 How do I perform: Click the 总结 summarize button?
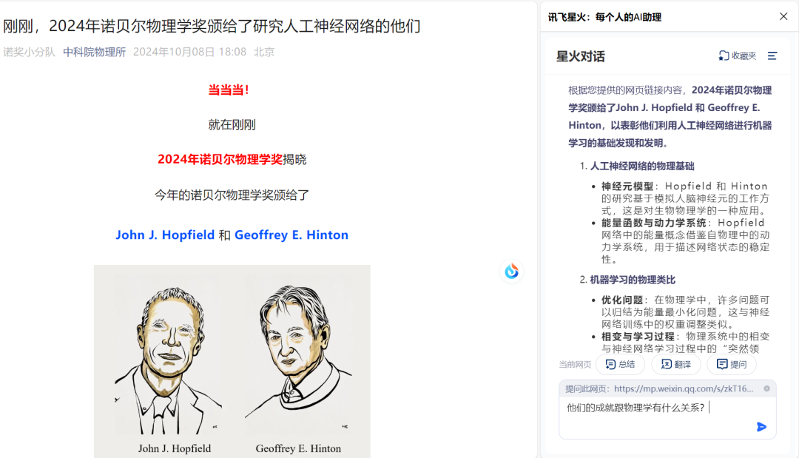point(620,364)
